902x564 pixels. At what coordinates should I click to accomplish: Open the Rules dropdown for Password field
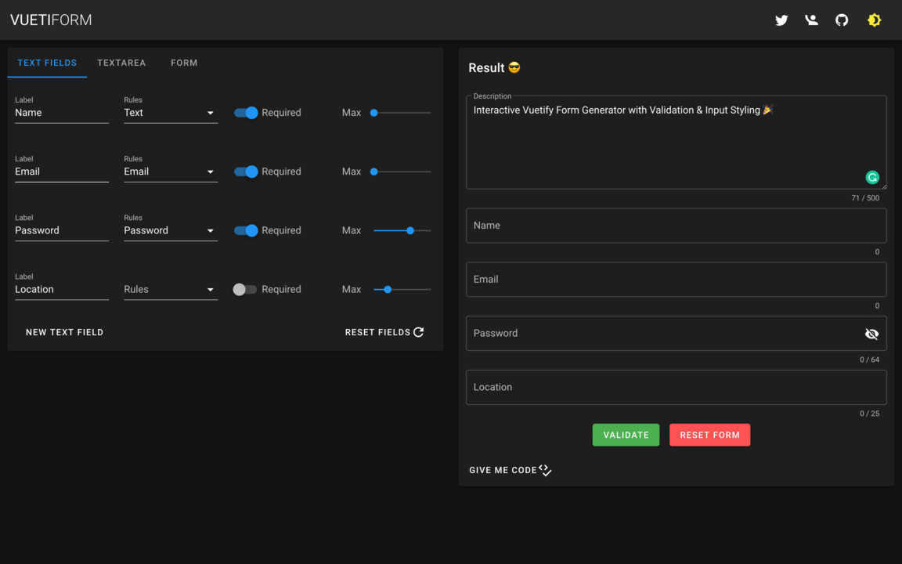click(x=170, y=230)
